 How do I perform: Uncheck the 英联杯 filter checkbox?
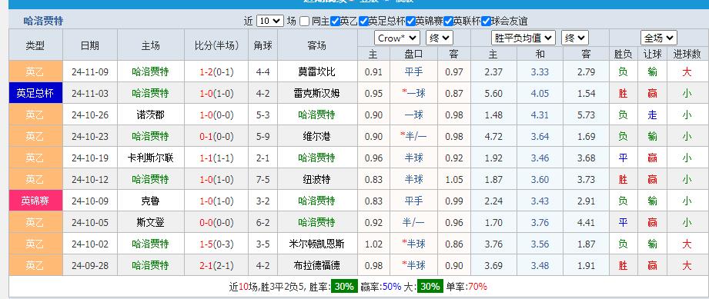click(448, 22)
